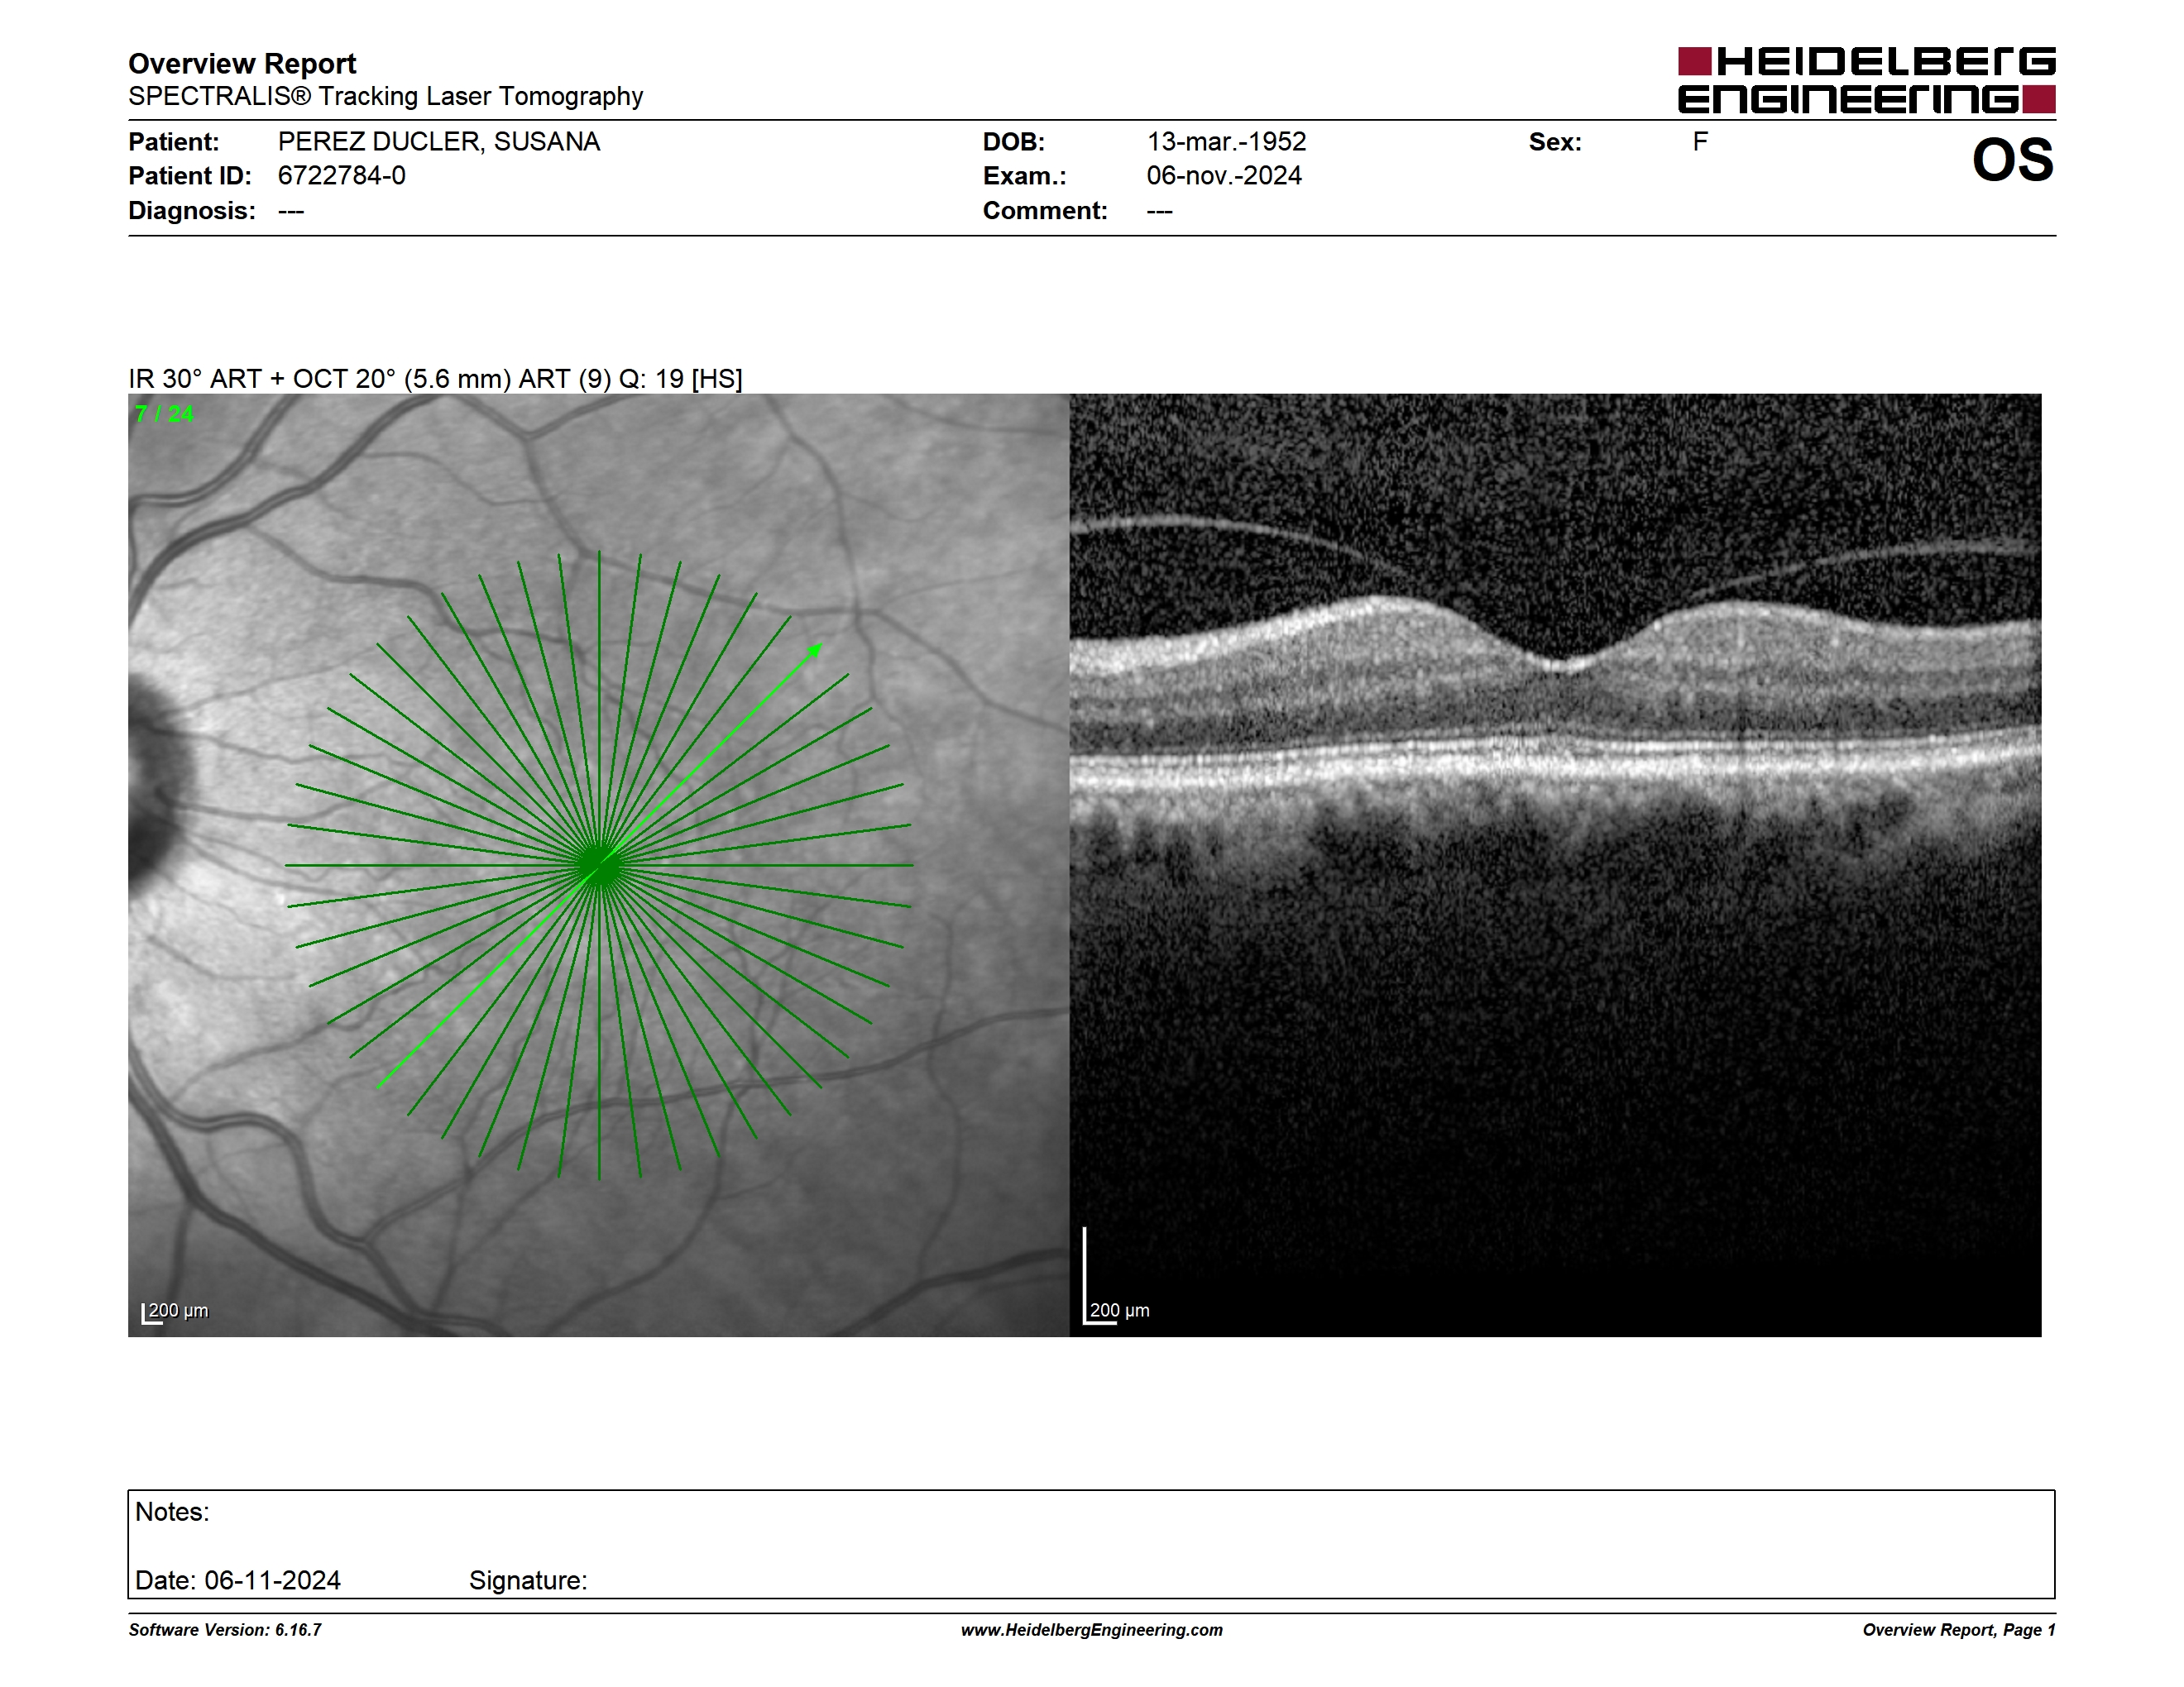Click 'SPECTRALIS® Tracking Laser Tomography' subtitle
This screenshot has height=1687, width=2184.
click(385, 96)
